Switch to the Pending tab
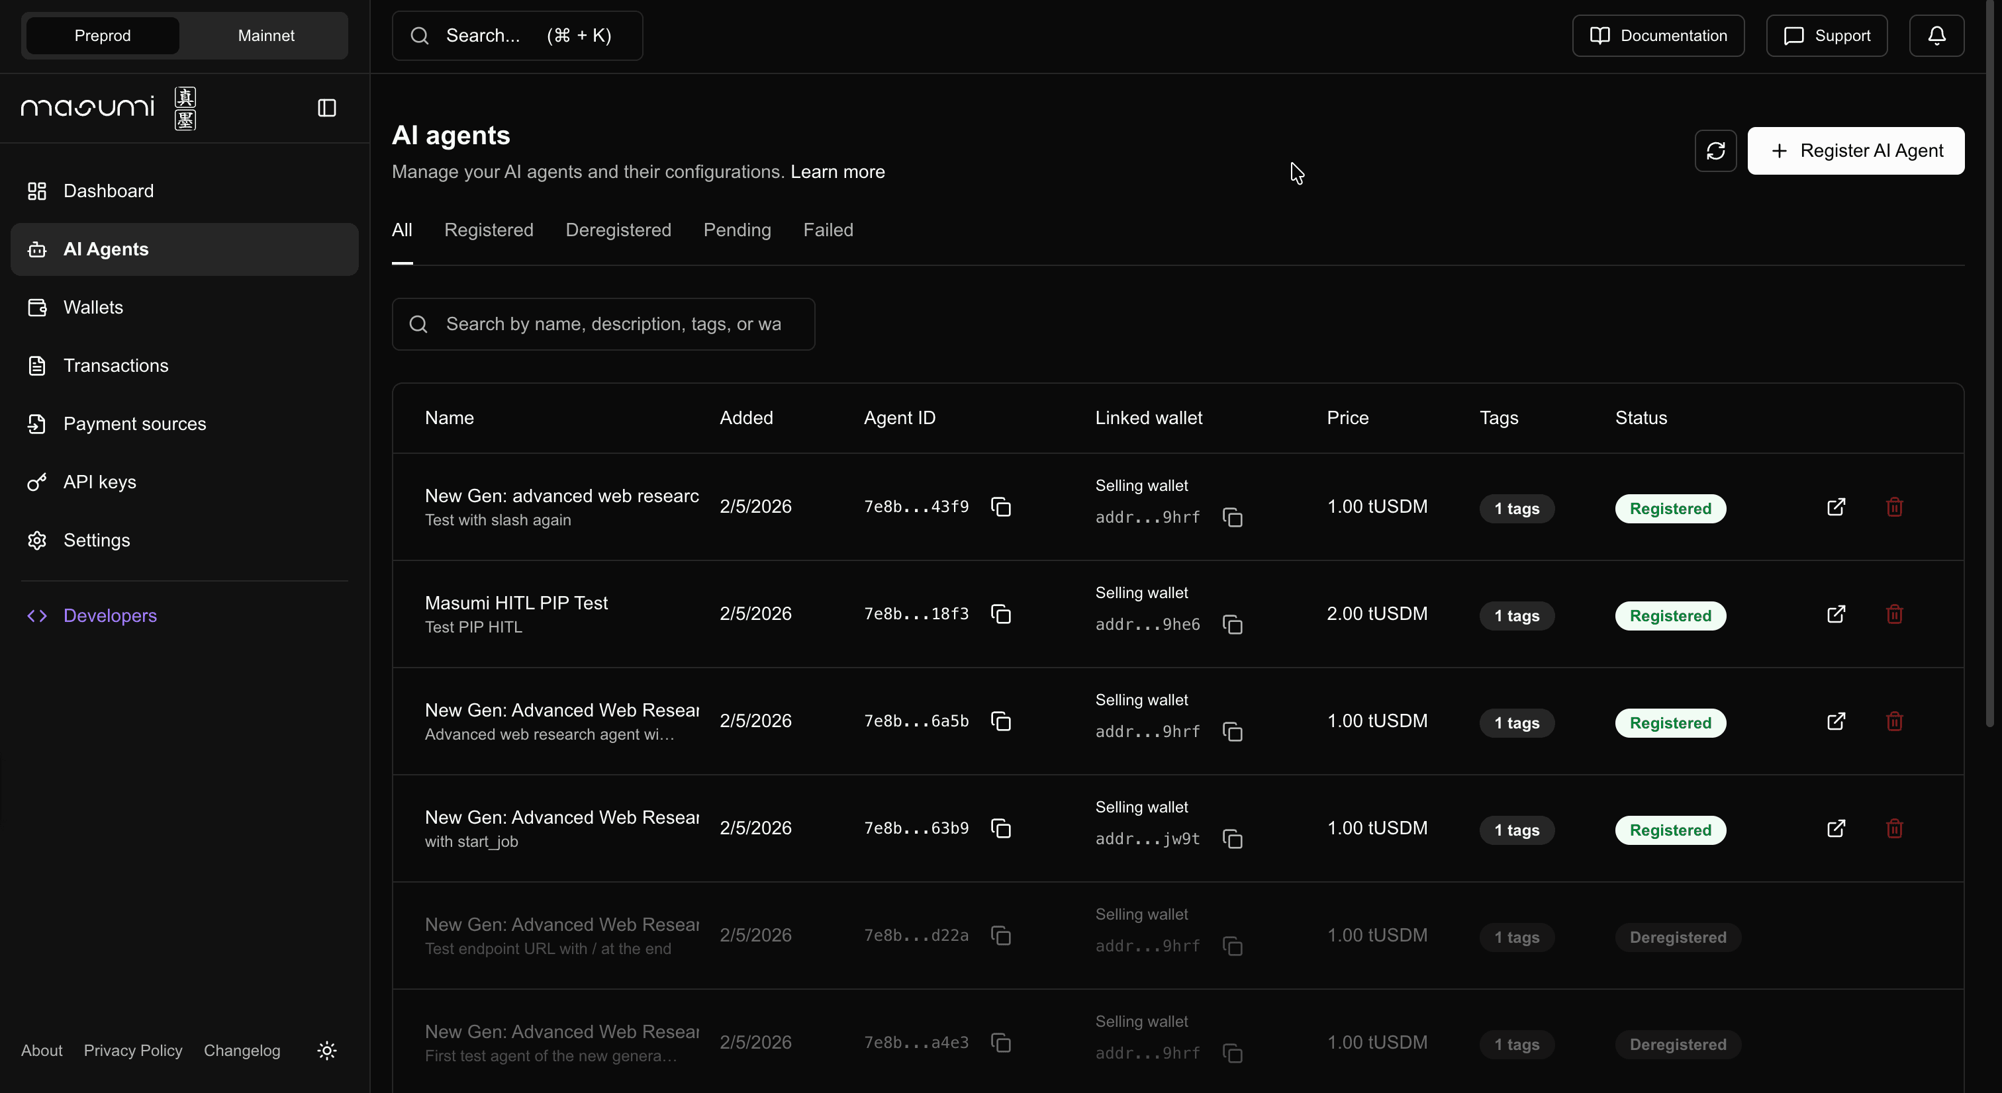Viewport: 2002px width, 1093px height. [737, 230]
